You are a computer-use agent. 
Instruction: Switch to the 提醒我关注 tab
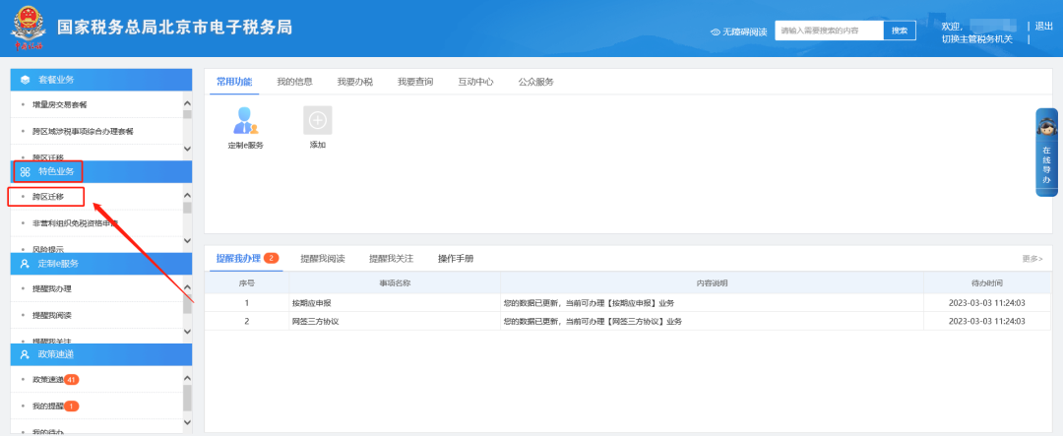point(391,258)
